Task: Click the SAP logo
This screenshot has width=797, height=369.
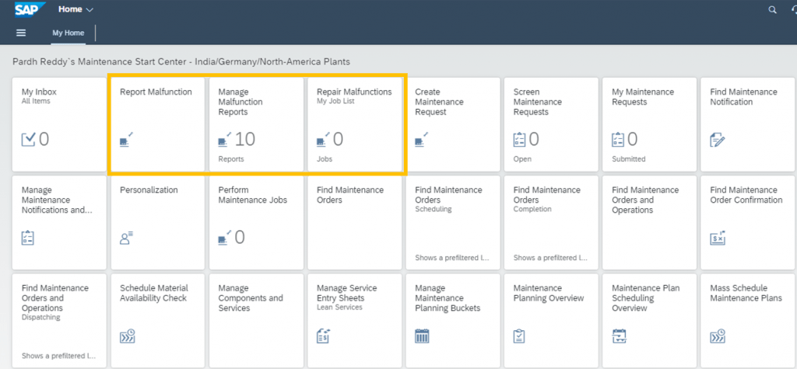Action: (x=30, y=9)
